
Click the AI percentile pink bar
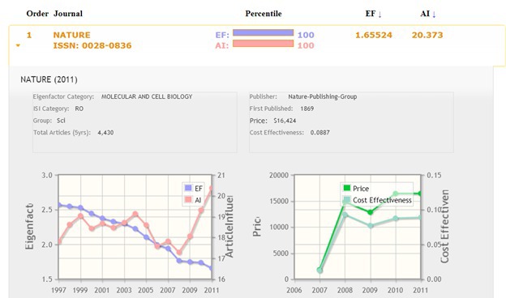click(x=263, y=44)
